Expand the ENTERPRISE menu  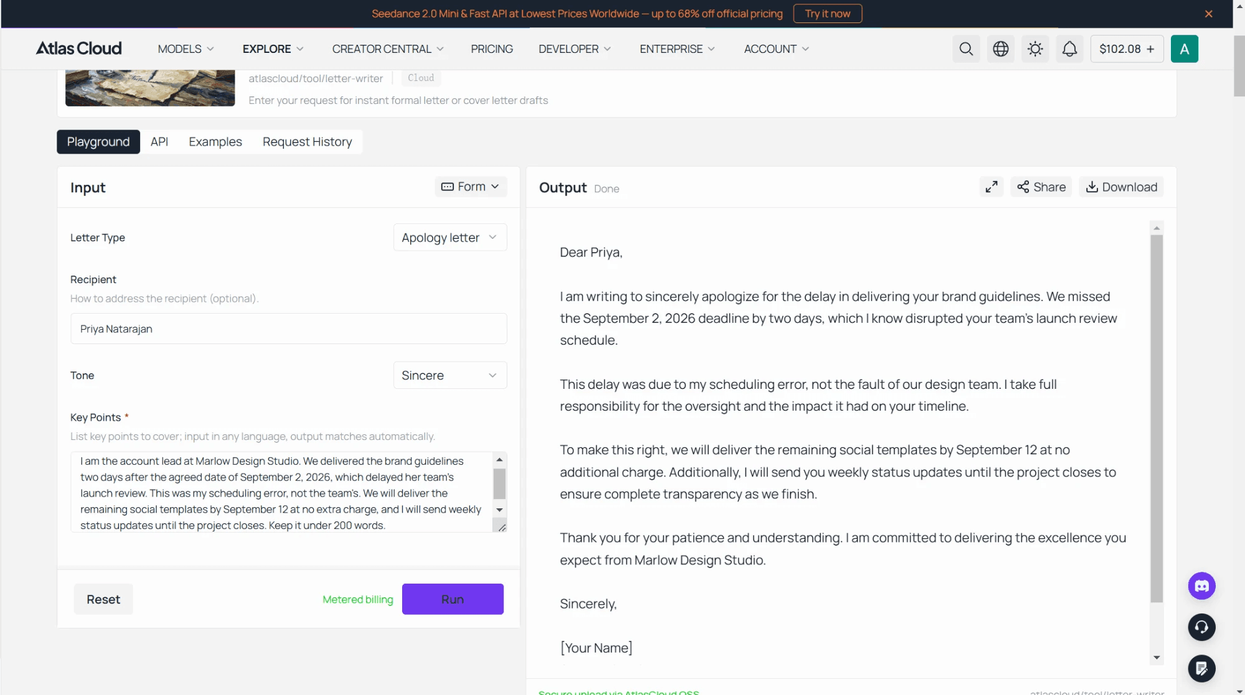point(677,49)
